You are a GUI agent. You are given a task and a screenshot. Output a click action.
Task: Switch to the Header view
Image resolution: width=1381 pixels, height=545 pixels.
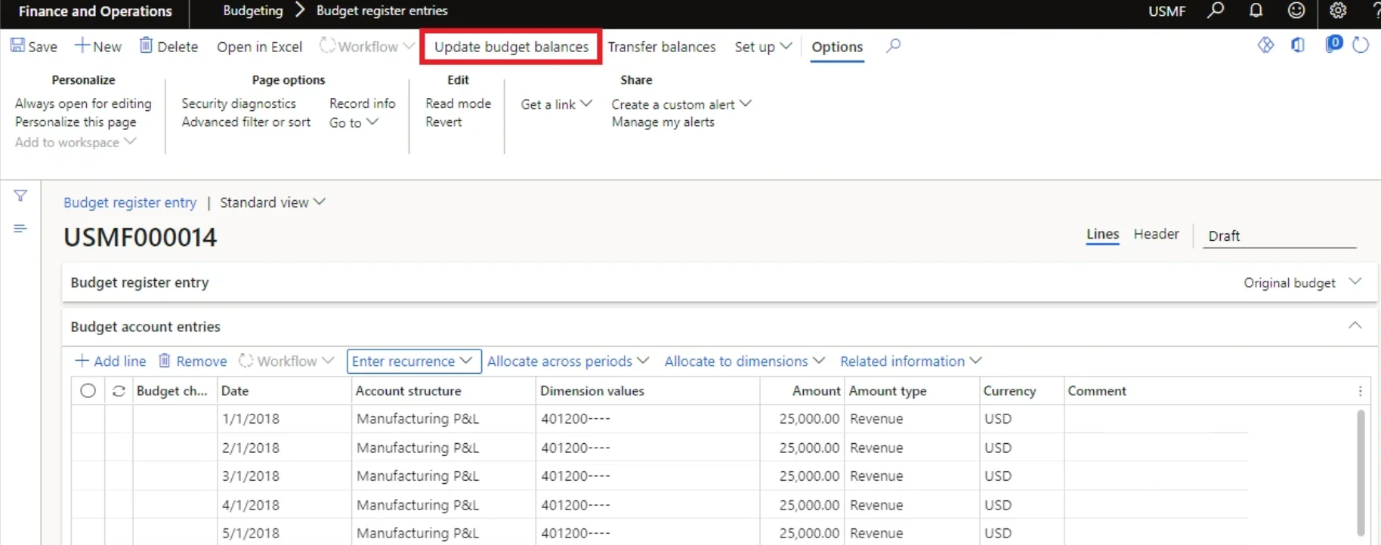[x=1156, y=234]
